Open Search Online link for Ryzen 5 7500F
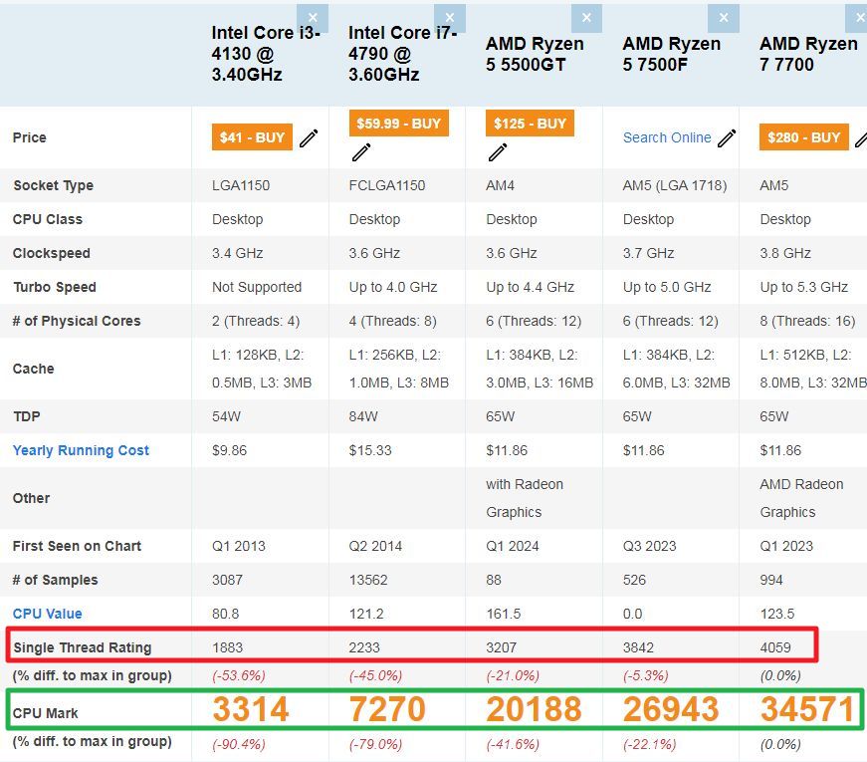This screenshot has height=762, width=867. [667, 137]
